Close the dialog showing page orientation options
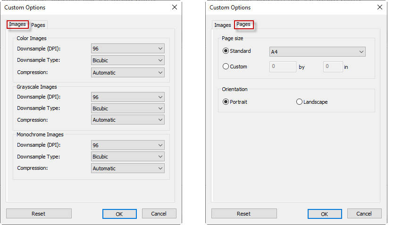The height and width of the screenshot is (225, 394). point(380,8)
